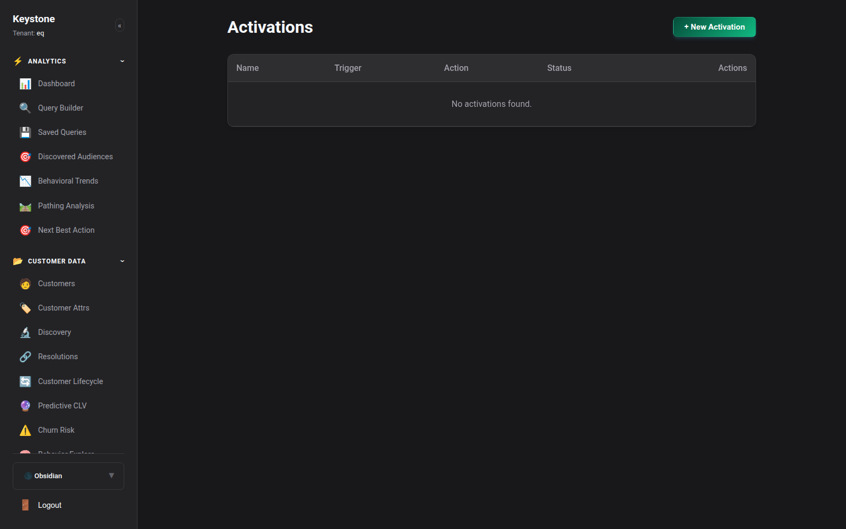
Task: Click the Actions column header
Action: coord(732,68)
